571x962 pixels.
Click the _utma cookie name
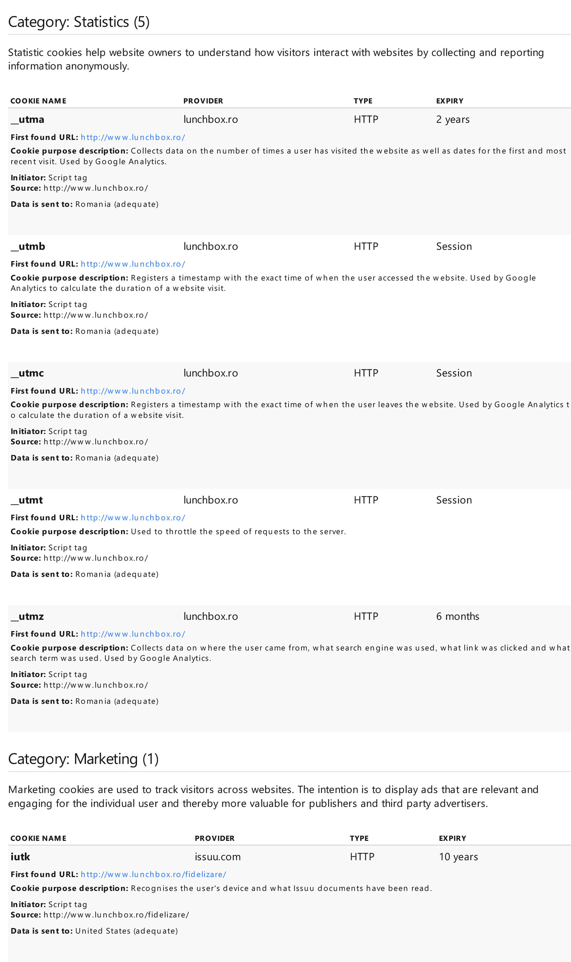pos(27,120)
